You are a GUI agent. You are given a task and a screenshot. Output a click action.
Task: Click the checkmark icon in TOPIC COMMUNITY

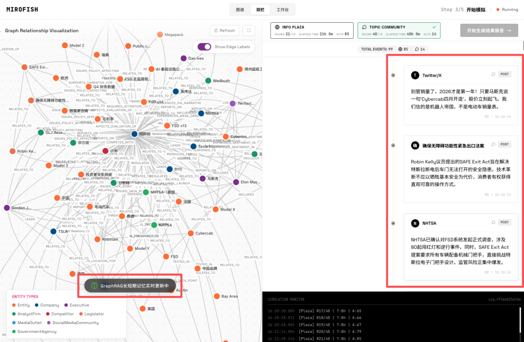434,27
